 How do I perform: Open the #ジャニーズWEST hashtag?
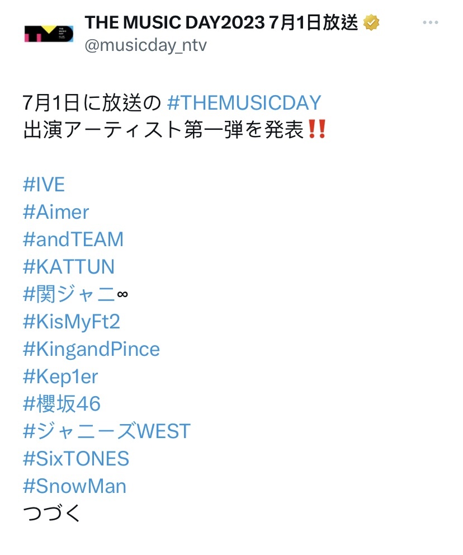[107, 431]
